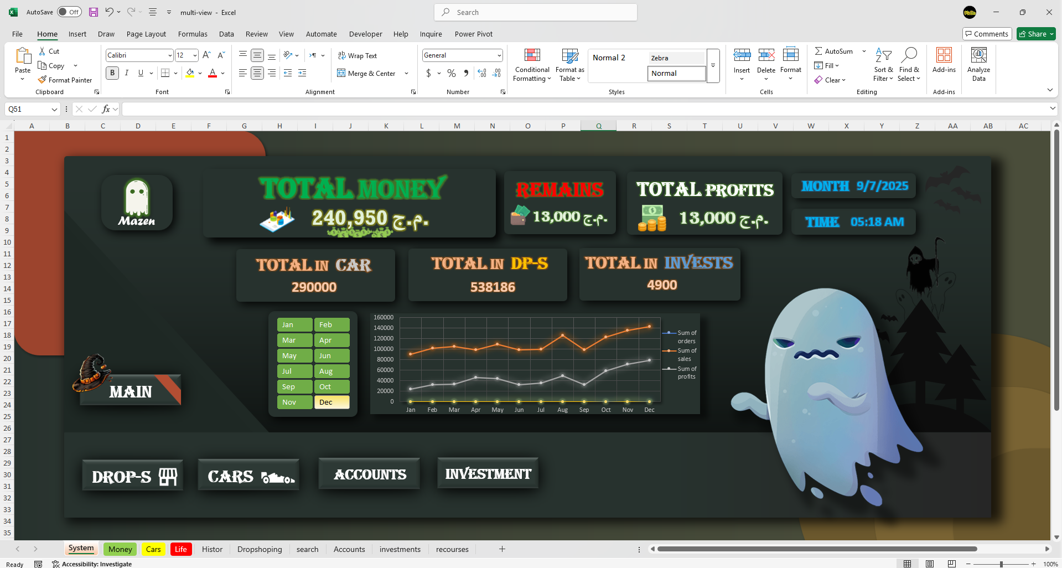Click the Sort & Filter icon
The width and height of the screenshot is (1062, 568).
pyautogui.click(x=883, y=56)
